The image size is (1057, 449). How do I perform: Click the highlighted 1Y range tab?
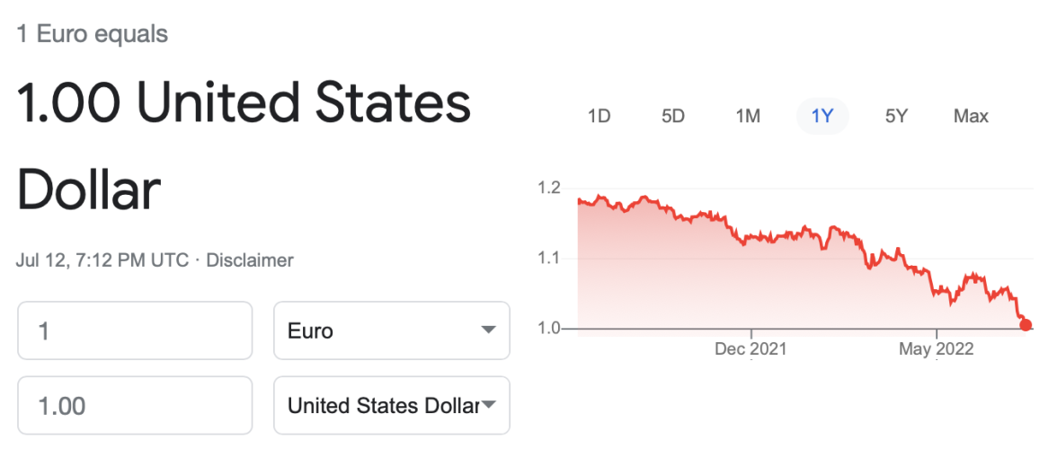coord(822,116)
